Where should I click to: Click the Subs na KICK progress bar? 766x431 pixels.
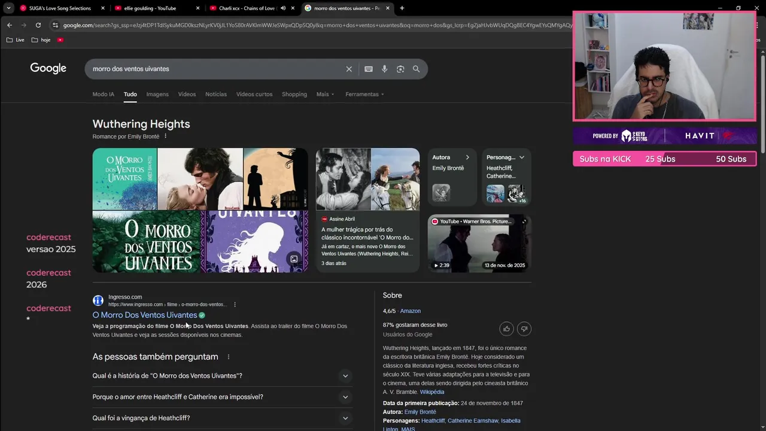click(x=664, y=159)
